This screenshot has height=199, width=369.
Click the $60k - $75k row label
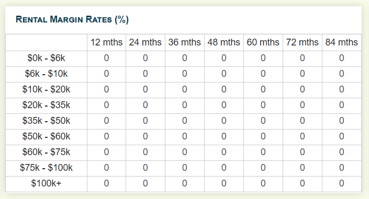click(x=47, y=152)
